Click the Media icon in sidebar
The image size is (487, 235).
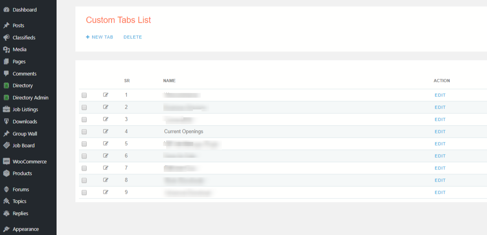tap(6, 49)
